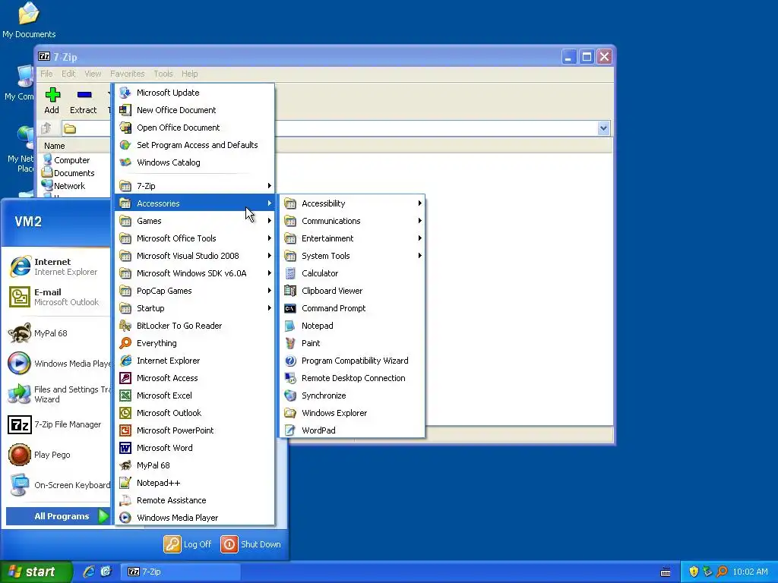778x583 pixels.
Task: Click the up-folder arrow icon in 7-Zip
Action: 46,128
